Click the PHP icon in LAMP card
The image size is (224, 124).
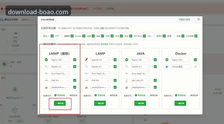pyautogui.click(x=87, y=80)
